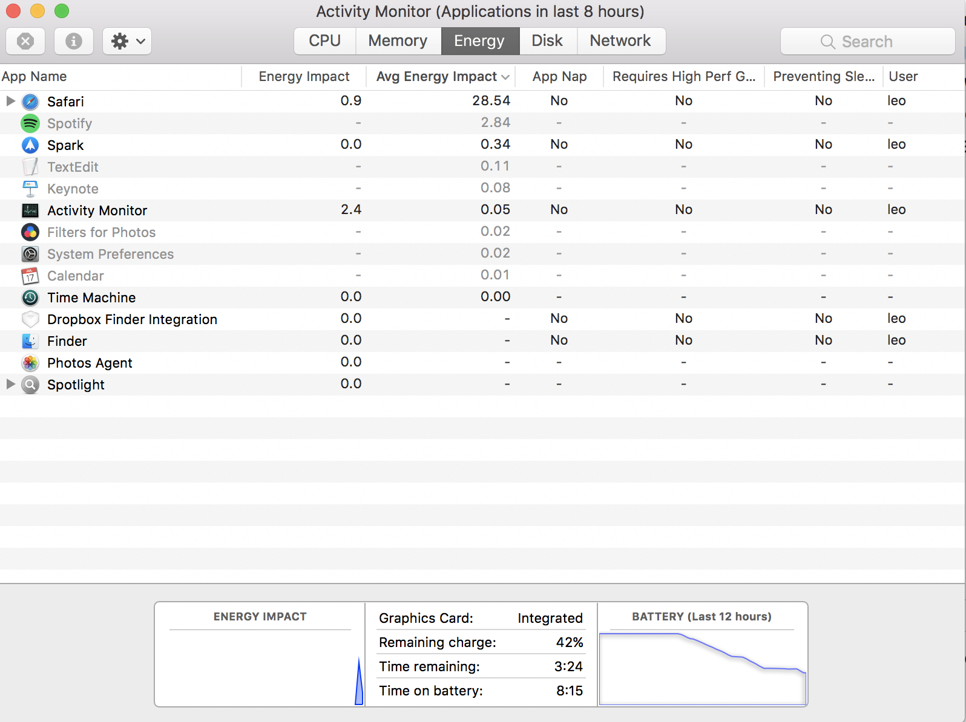
Task: Select the Calendar row name
Action: (76, 276)
